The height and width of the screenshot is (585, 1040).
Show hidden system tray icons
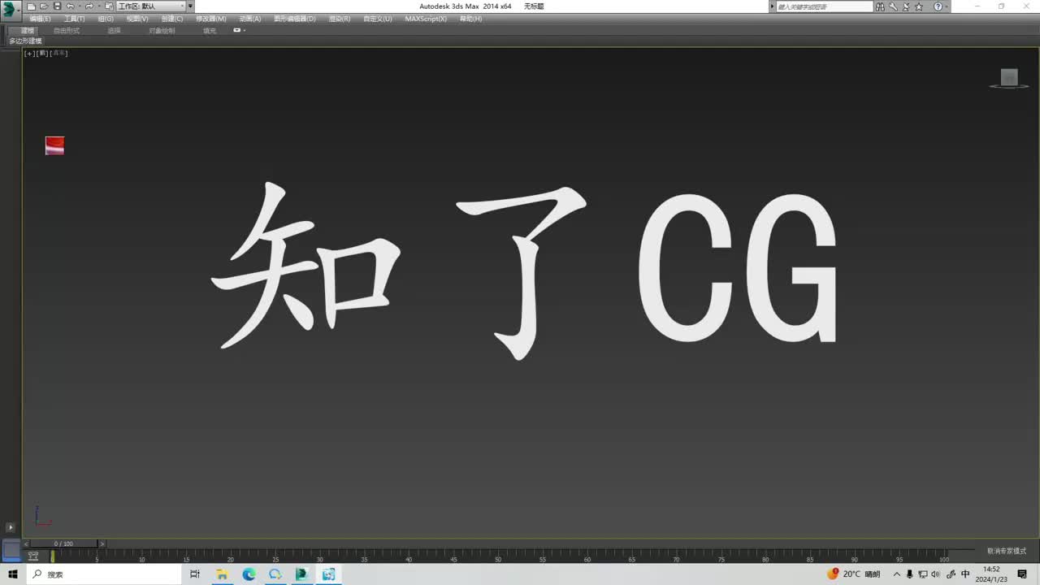896,574
